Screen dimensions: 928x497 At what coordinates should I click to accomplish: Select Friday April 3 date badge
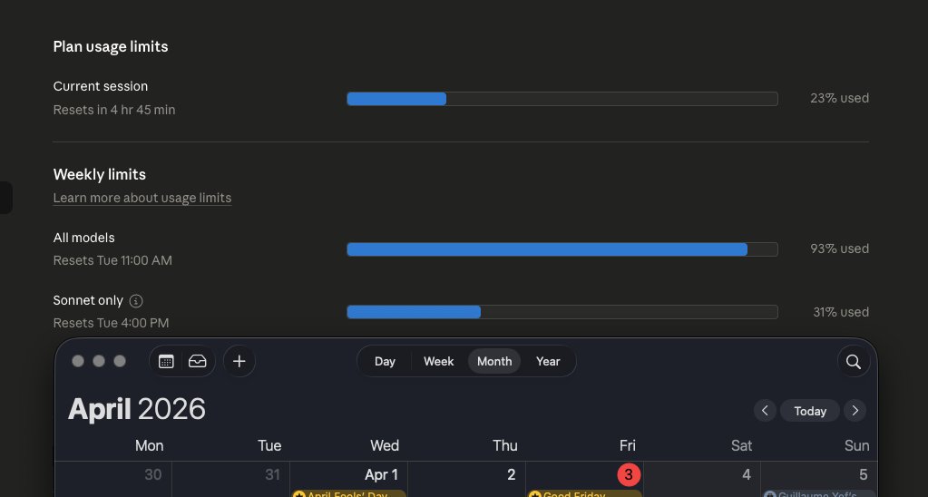click(629, 474)
